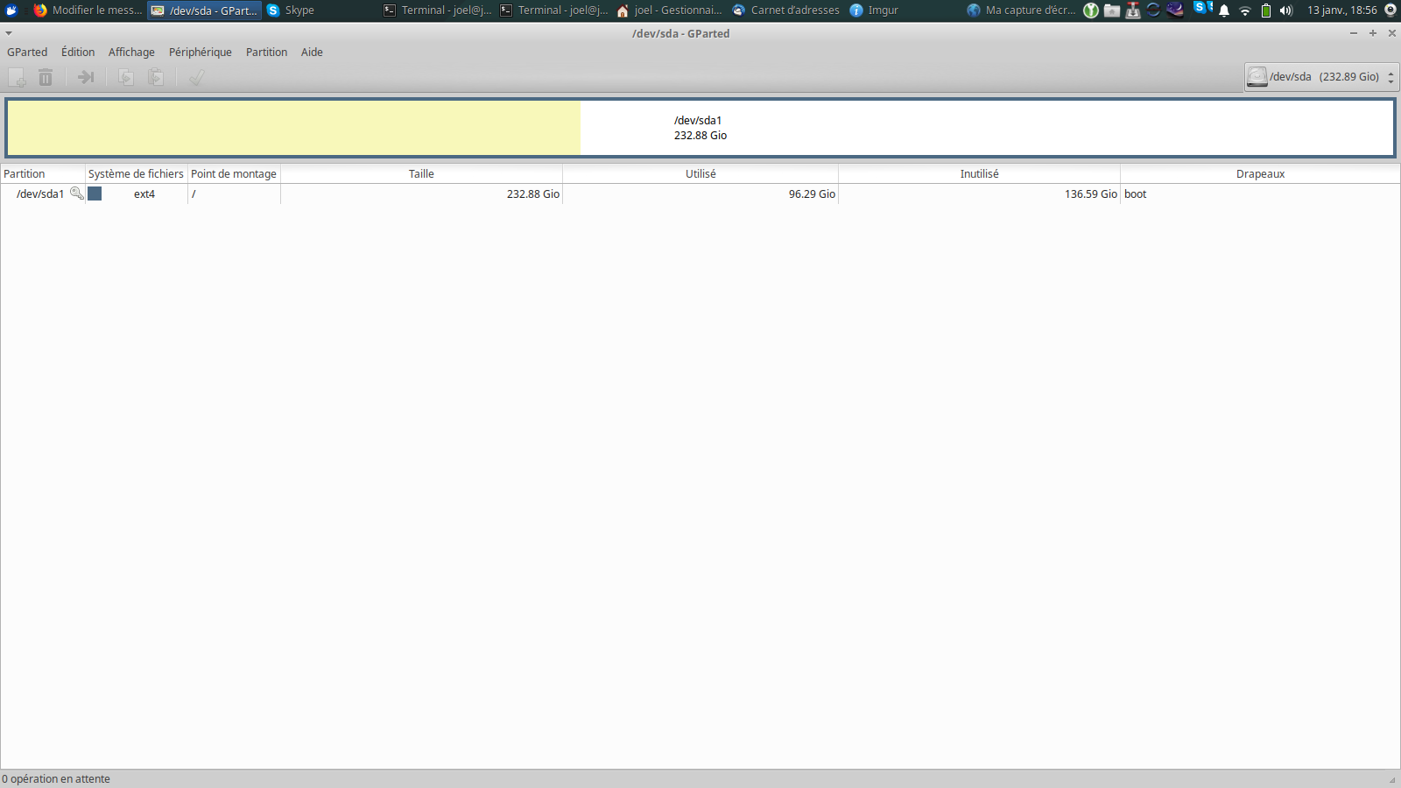The image size is (1401, 788).
Task: Sort by Taille column header
Action: pyautogui.click(x=421, y=173)
